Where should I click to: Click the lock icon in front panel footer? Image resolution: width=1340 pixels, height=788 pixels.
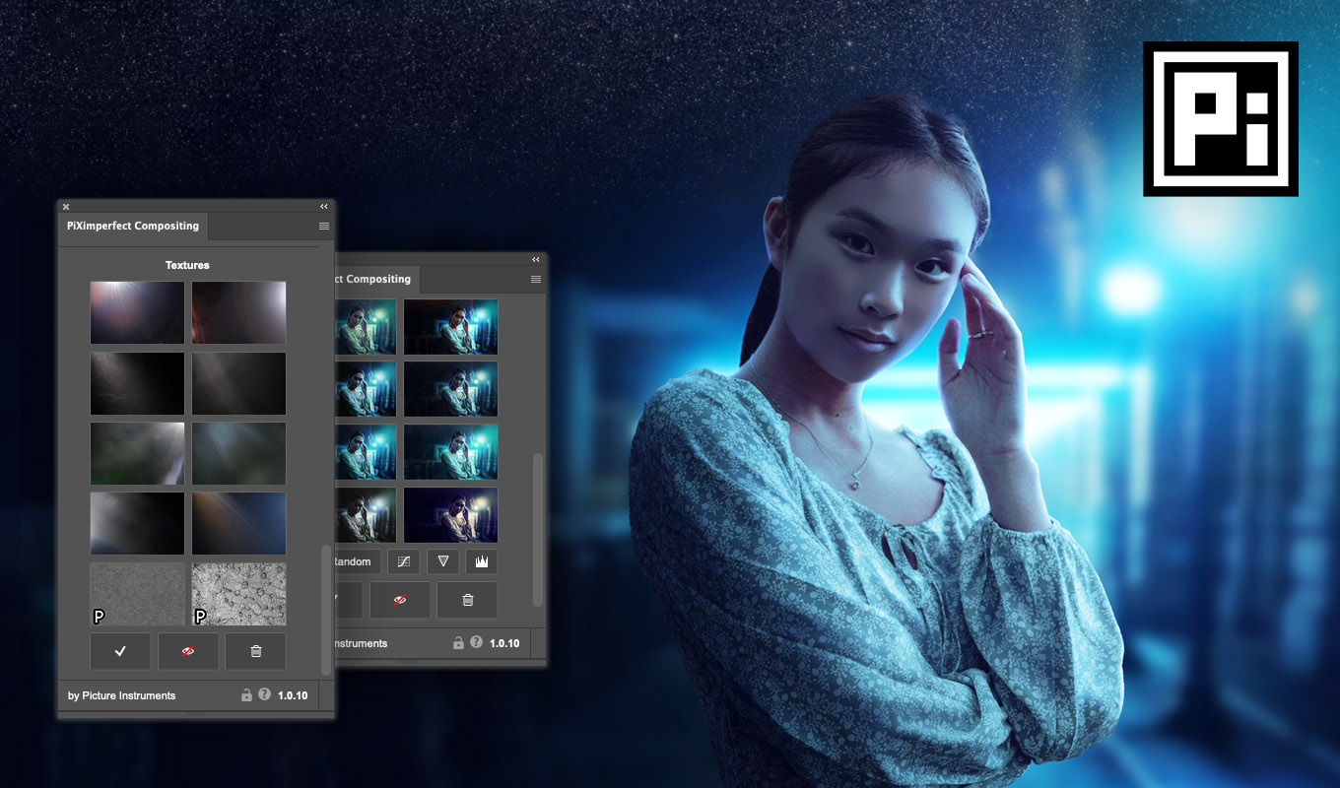[x=246, y=695]
